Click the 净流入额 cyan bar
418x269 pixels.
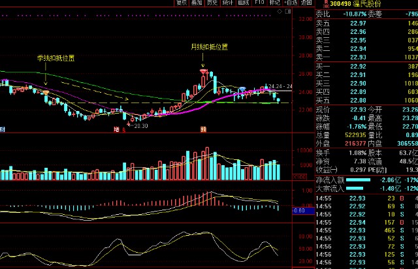click(x=359, y=180)
